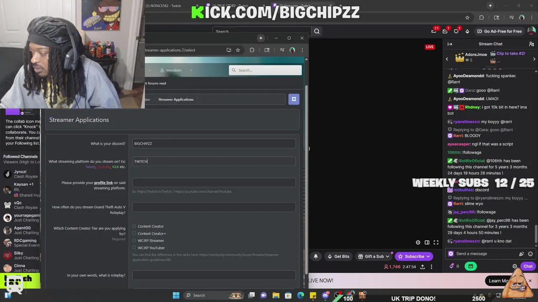Viewport: 538px width, 302px height.
Task: Open xQc in Followed Channels
Action: click(x=20, y=205)
